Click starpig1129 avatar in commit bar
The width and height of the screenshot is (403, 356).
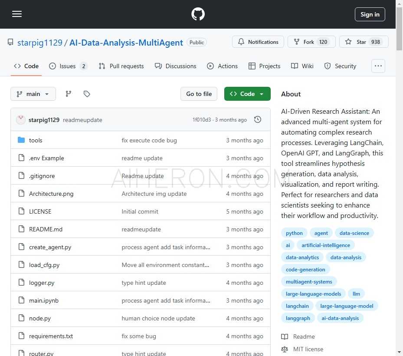coord(21,120)
